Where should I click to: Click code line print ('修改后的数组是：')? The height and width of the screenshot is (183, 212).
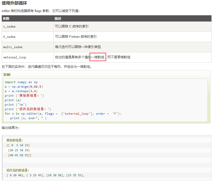pos(28,109)
